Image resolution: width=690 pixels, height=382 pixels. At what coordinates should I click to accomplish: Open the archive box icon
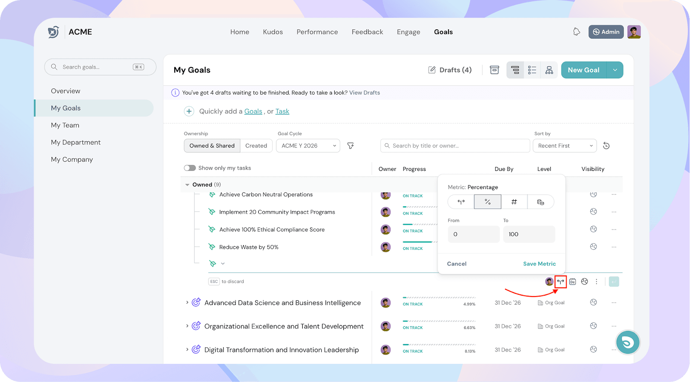click(494, 70)
